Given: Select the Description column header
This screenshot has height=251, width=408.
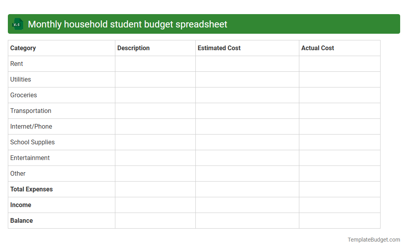Looking at the screenshot, I should coord(133,48).
